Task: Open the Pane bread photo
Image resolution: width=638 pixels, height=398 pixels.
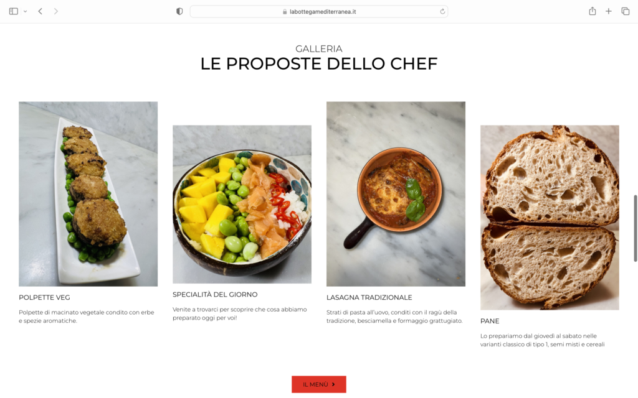Action: 550,218
